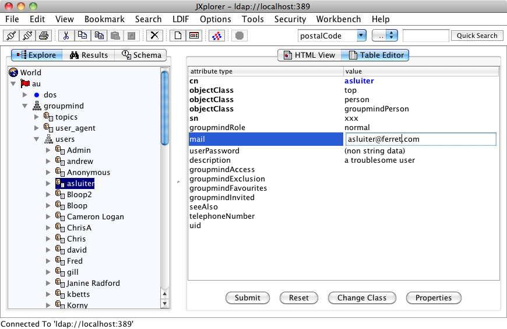Click the groupmindRole attribute row
Viewport: 507px width, 329px height.
click(343, 127)
